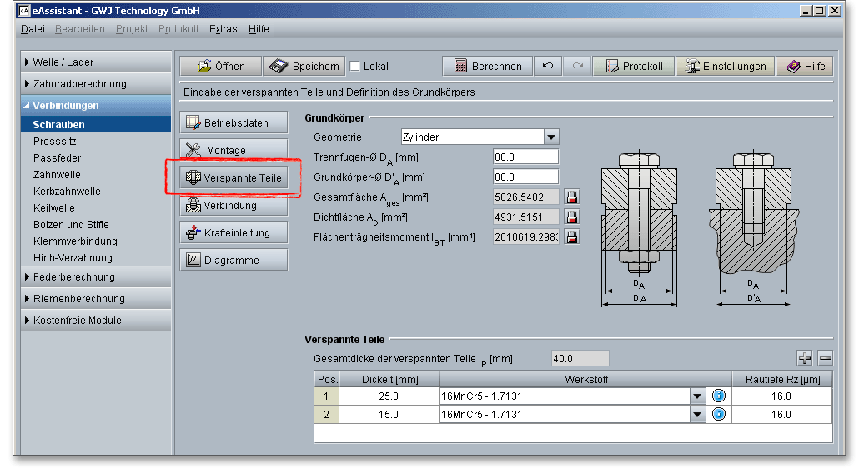Add a clamped part row with plus
Screen dimensions: 859x468
805,358
